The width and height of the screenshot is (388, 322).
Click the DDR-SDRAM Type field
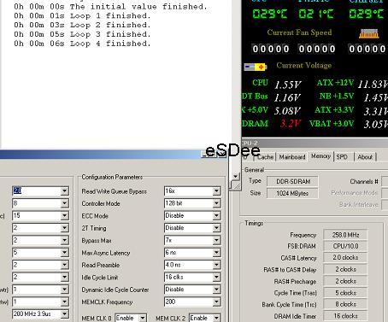coord(292,181)
